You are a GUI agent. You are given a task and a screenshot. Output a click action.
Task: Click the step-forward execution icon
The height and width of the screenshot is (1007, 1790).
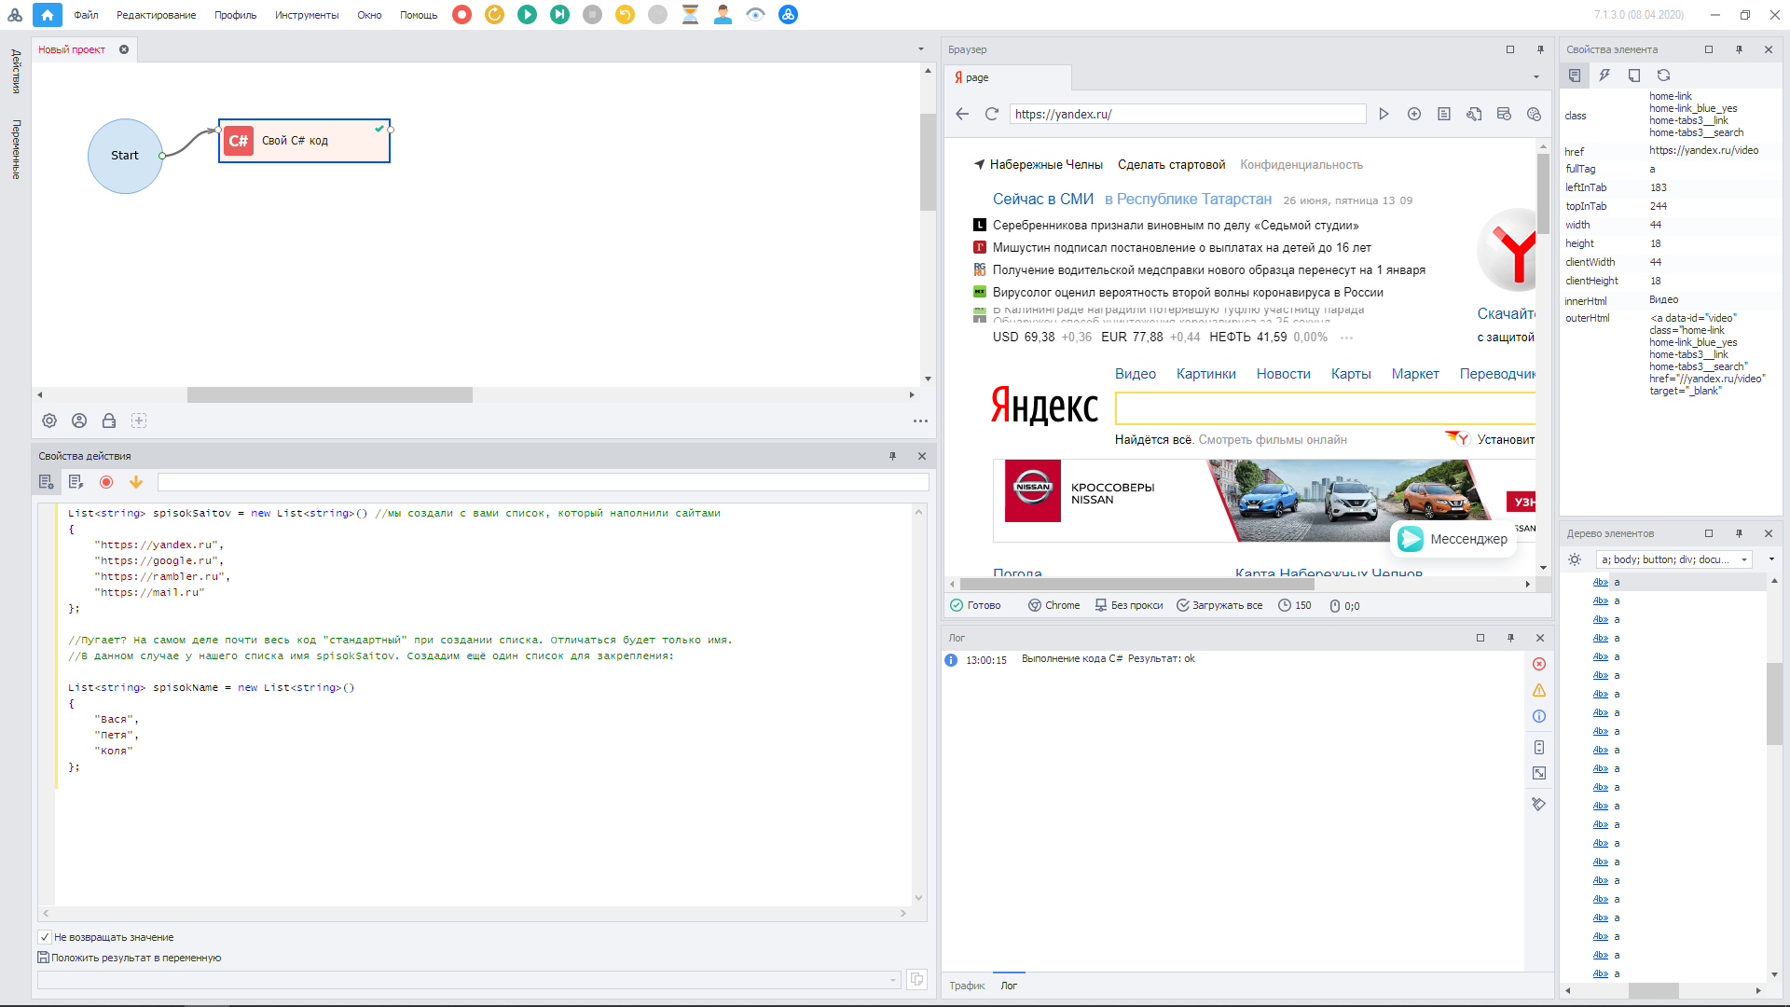click(559, 15)
